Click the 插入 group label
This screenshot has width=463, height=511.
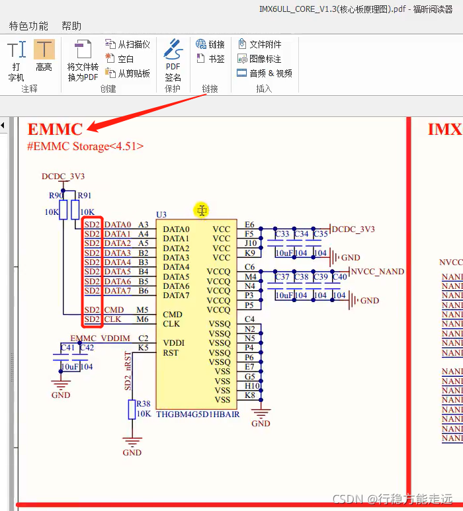(264, 89)
